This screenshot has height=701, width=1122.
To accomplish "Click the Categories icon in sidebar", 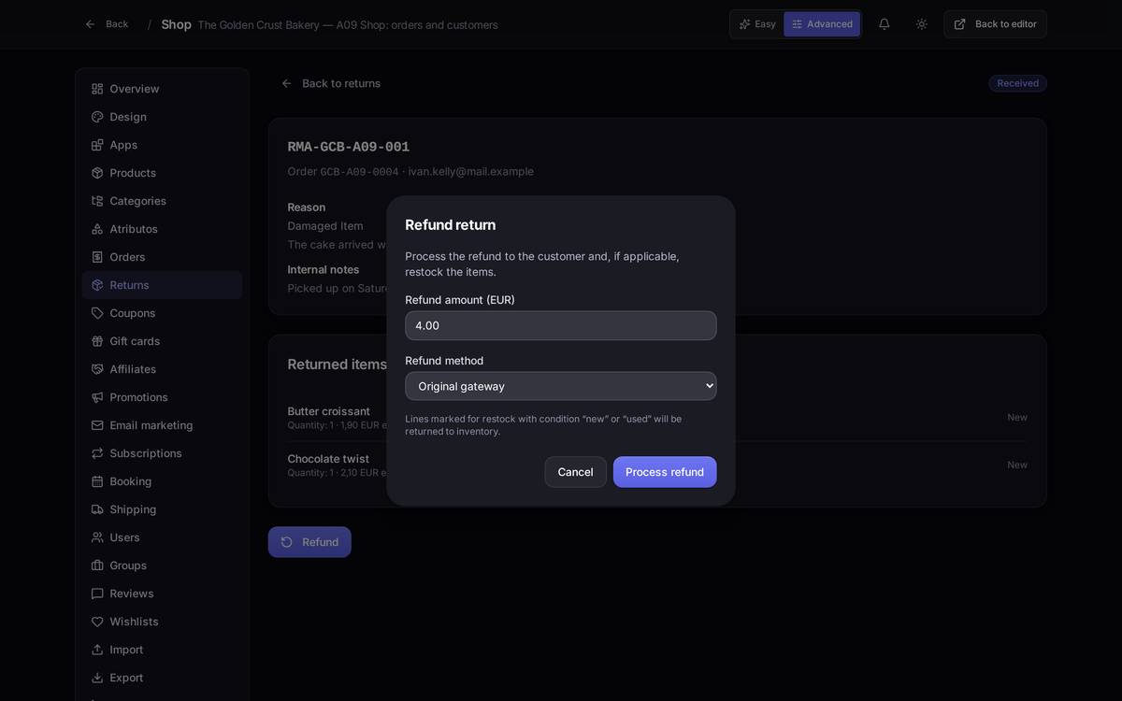I will click(97, 201).
